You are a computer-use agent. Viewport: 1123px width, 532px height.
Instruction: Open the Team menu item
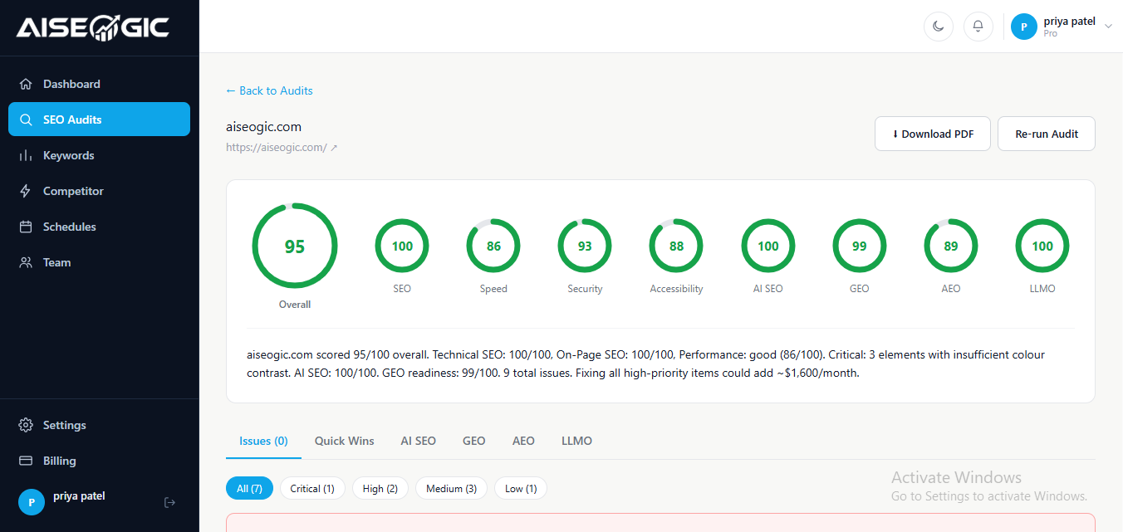(100, 262)
